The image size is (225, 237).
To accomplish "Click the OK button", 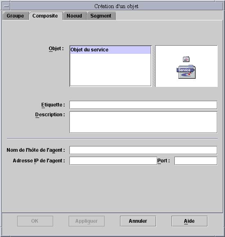I will [35, 221].
